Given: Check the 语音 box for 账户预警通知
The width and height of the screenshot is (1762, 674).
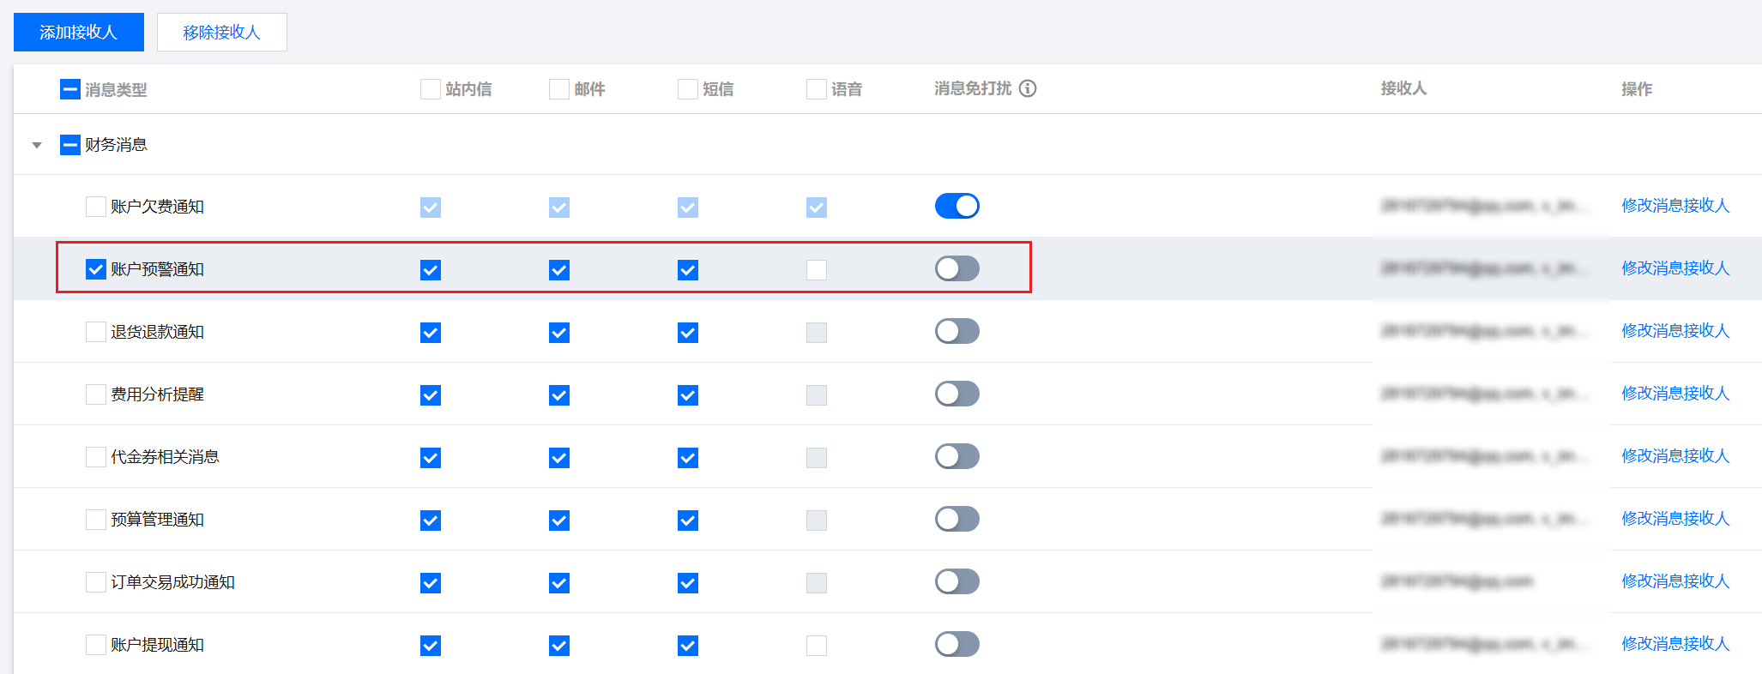Looking at the screenshot, I should (x=817, y=270).
